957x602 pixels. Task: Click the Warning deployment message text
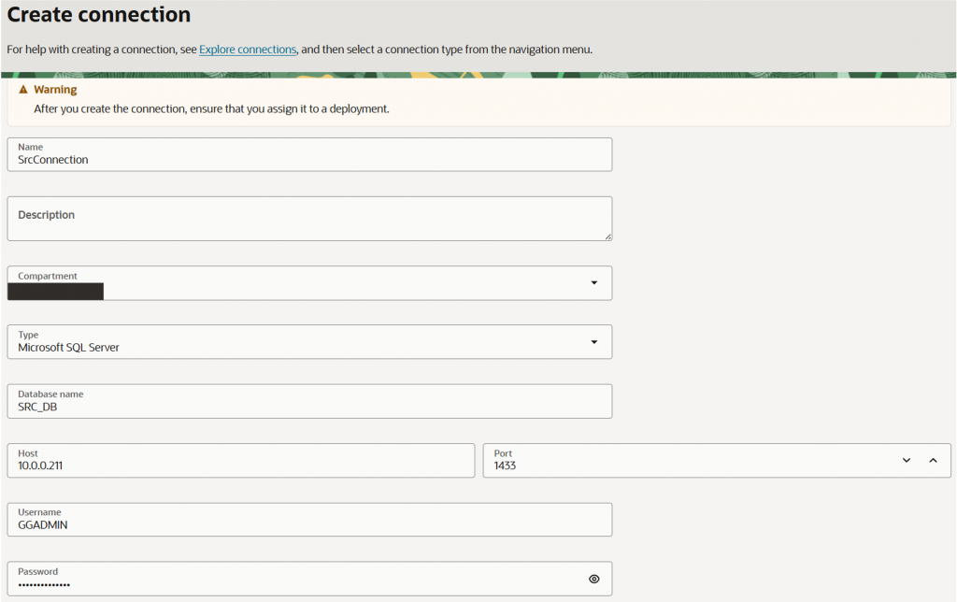pos(211,108)
